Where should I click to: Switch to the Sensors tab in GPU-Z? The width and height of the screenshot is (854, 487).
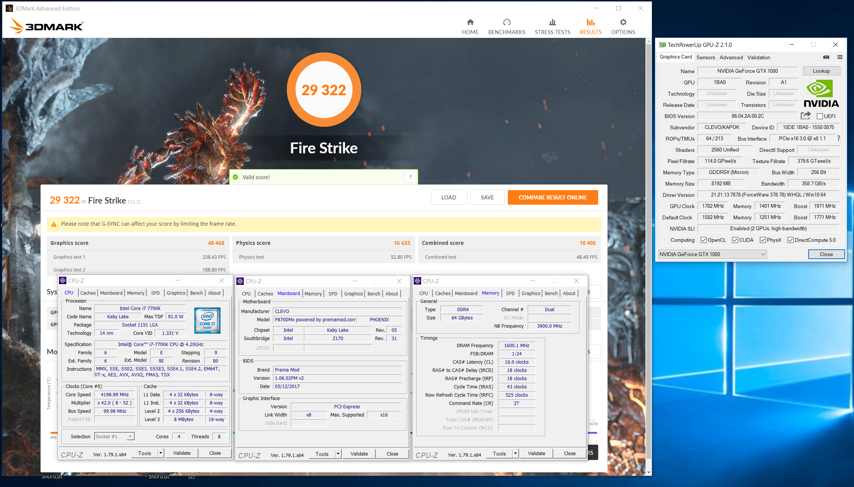pos(705,57)
